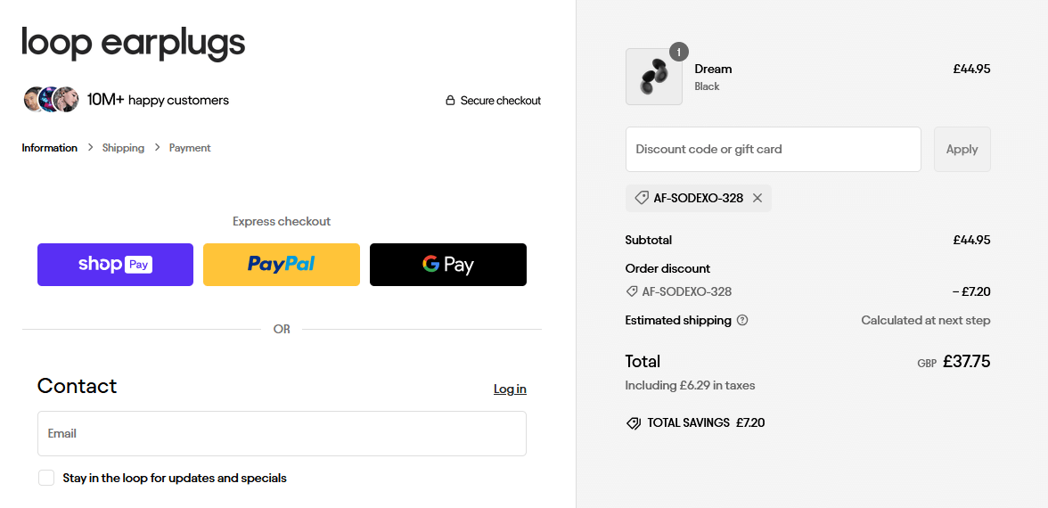Go to the Information breadcrumb step
1048x508 pixels.
tap(49, 148)
